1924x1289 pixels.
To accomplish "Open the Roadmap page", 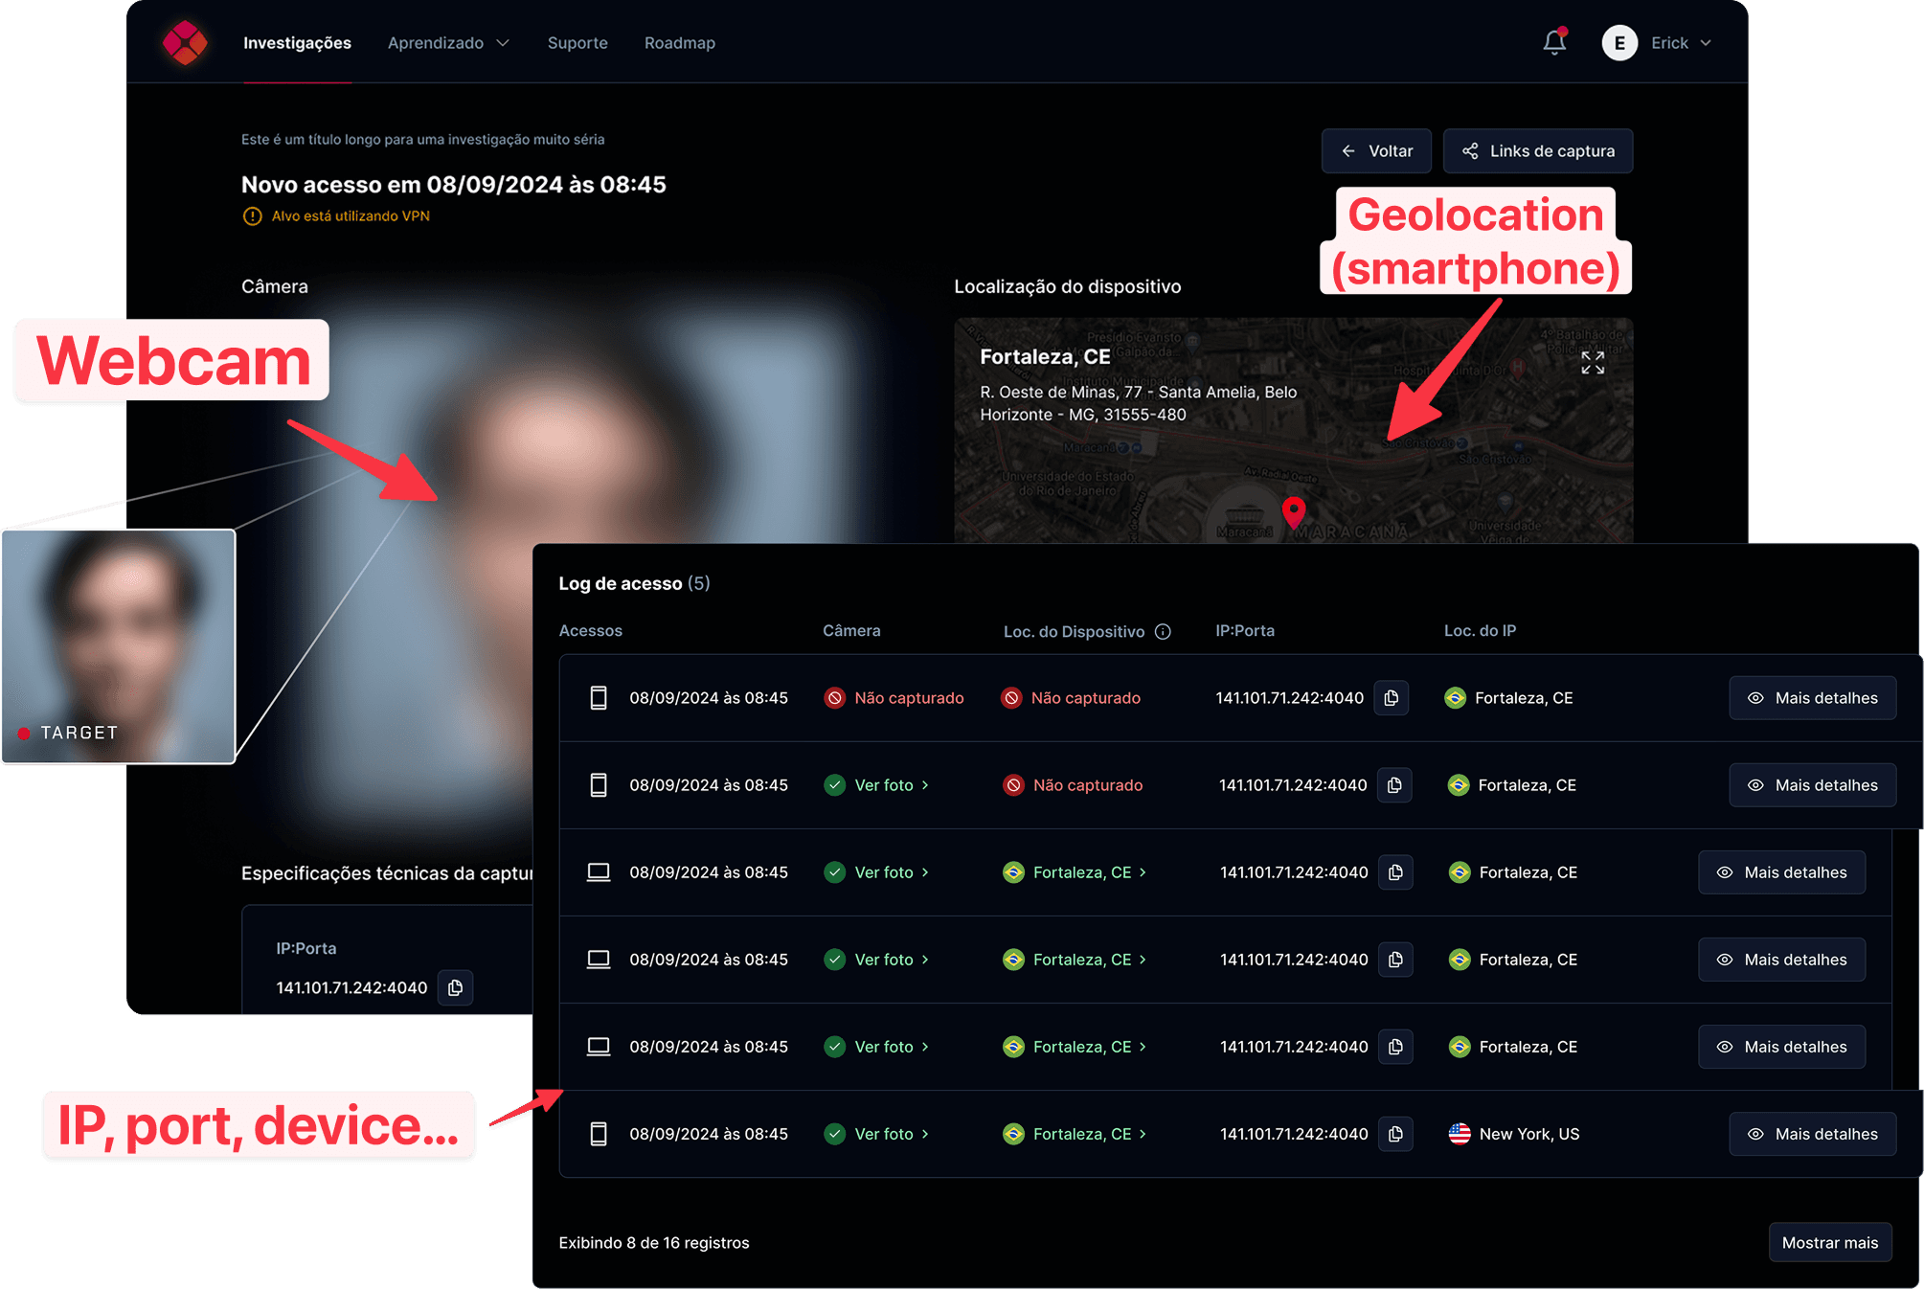I will click(679, 42).
